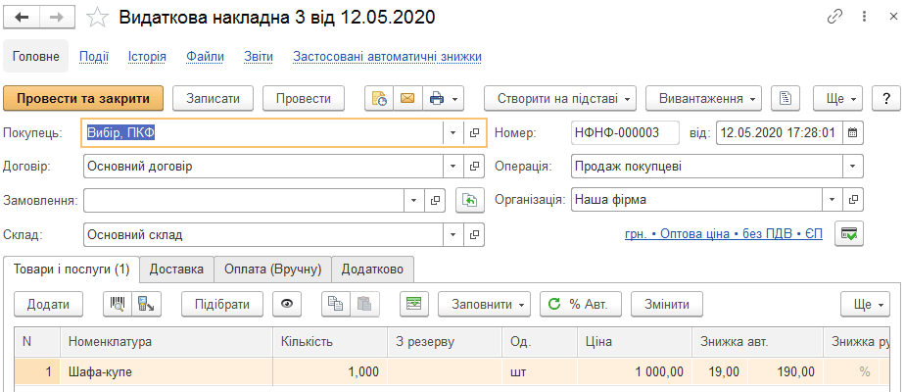This screenshot has height=392, width=905.
Task: Open the three-dot window menu
Action: (x=864, y=17)
